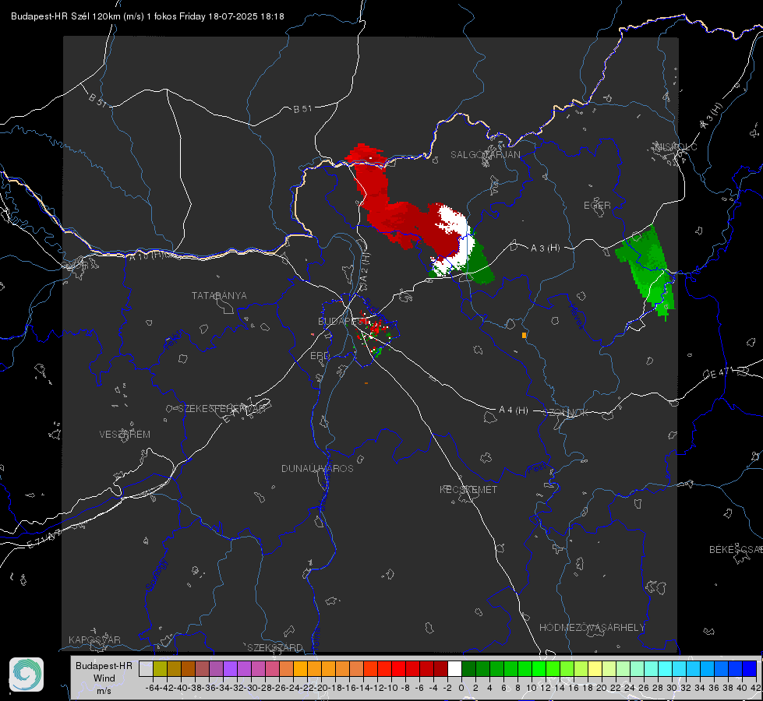This screenshot has width=763, height=701.
Task: Click the 'A 3 (H)' label east of the white echo
Action: point(545,248)
